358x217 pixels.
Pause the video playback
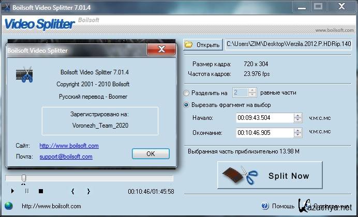pyautogui.click(x=27, y=191)
